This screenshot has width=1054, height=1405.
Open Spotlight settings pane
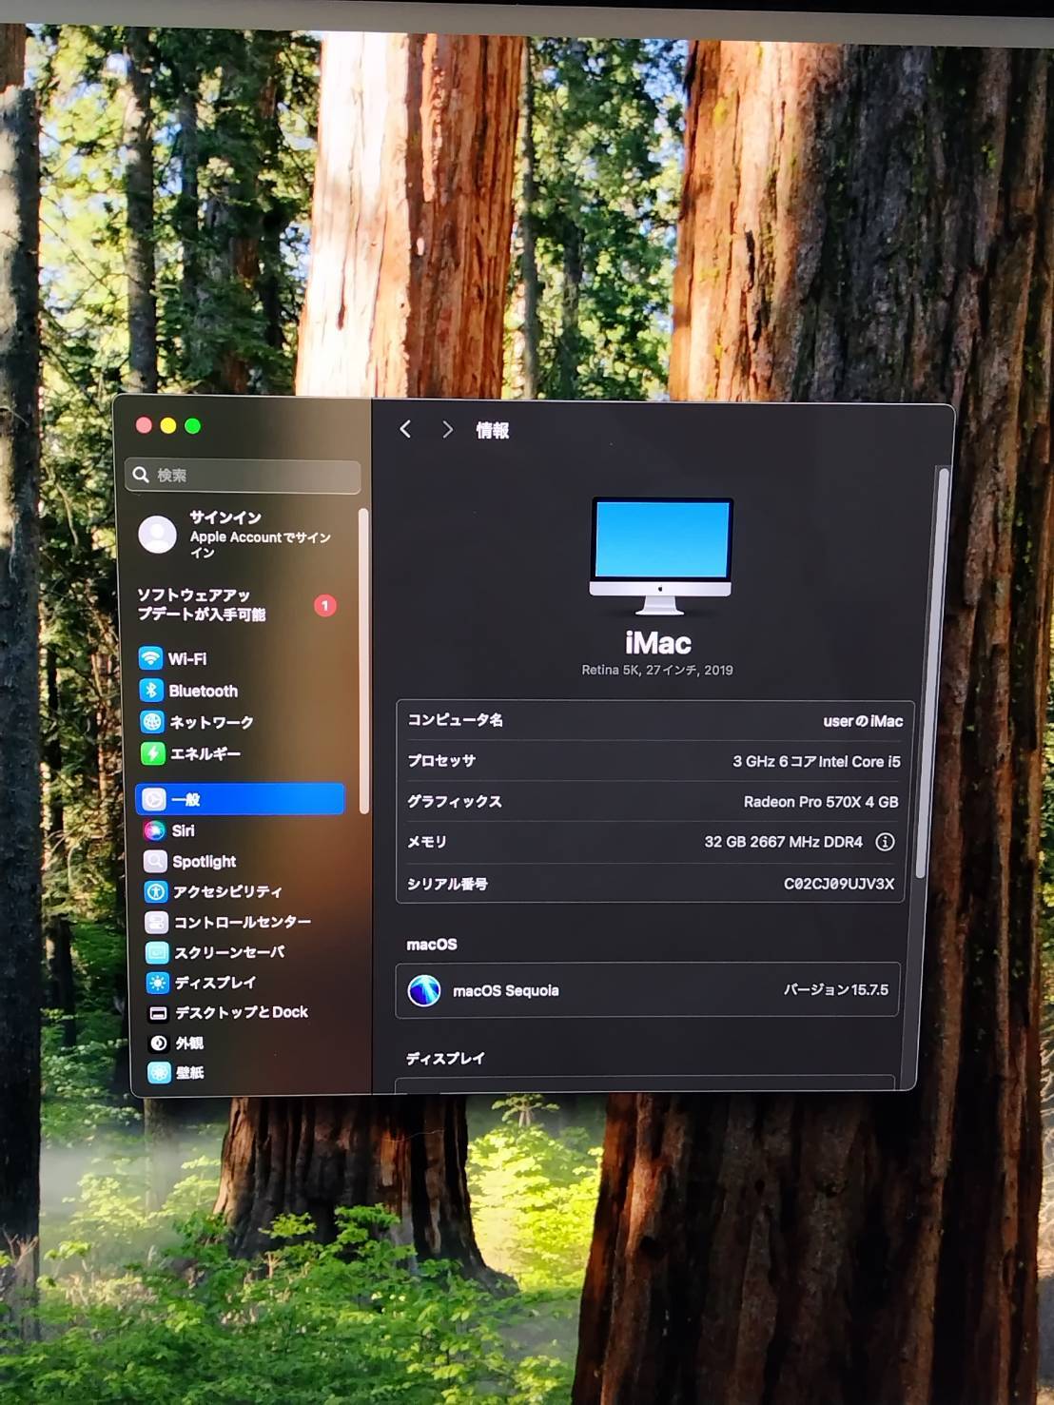pos(204,861)
